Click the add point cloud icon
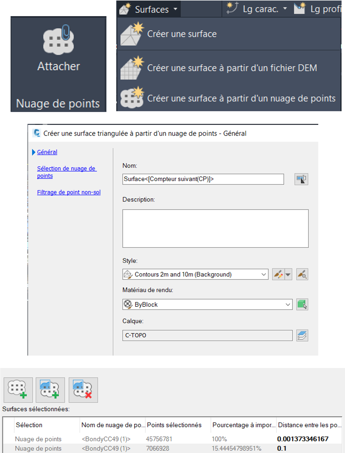 tap(18, 390)
